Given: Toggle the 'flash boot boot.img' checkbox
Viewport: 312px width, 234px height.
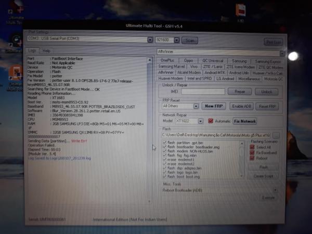Looking at the screenshot, I should pyautogui.click(x=164, y=176).
